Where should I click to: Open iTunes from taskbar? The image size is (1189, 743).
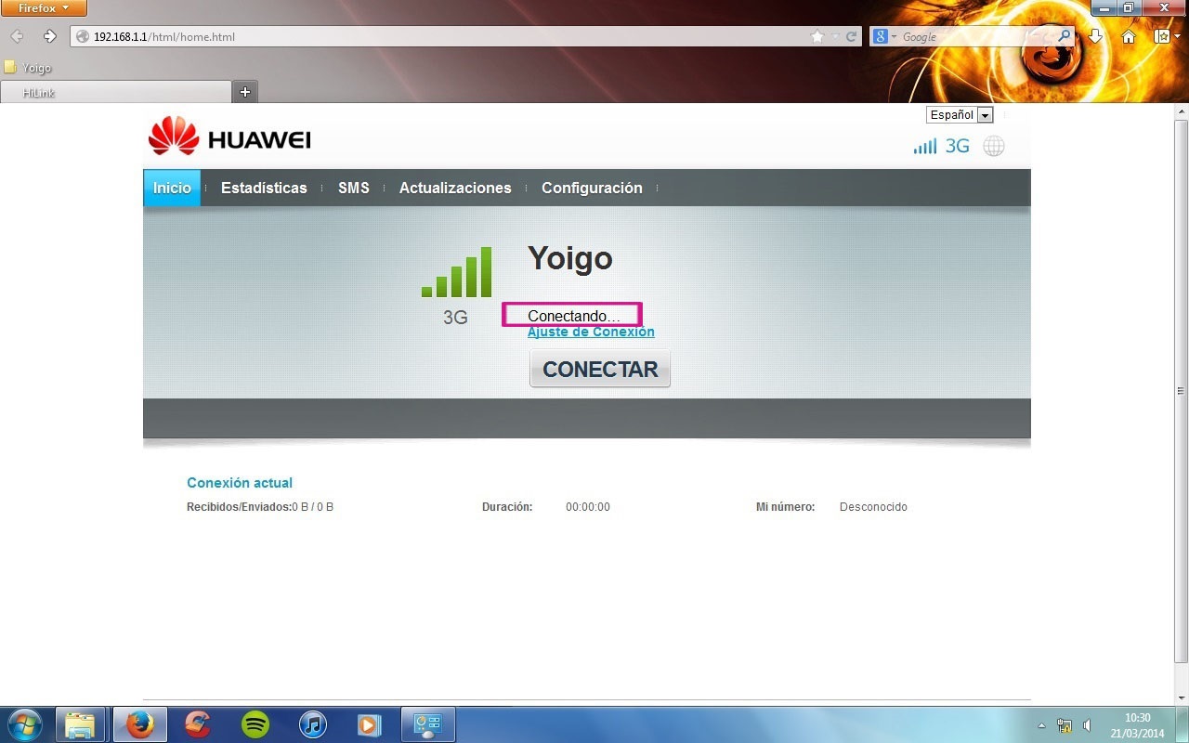tap(313, 724)
